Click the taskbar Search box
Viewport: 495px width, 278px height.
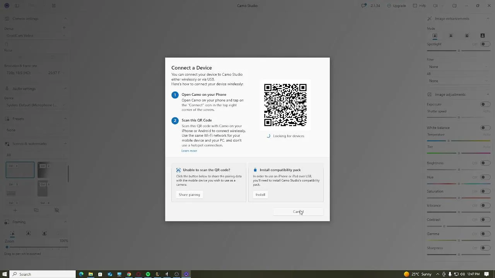(43, 274)
